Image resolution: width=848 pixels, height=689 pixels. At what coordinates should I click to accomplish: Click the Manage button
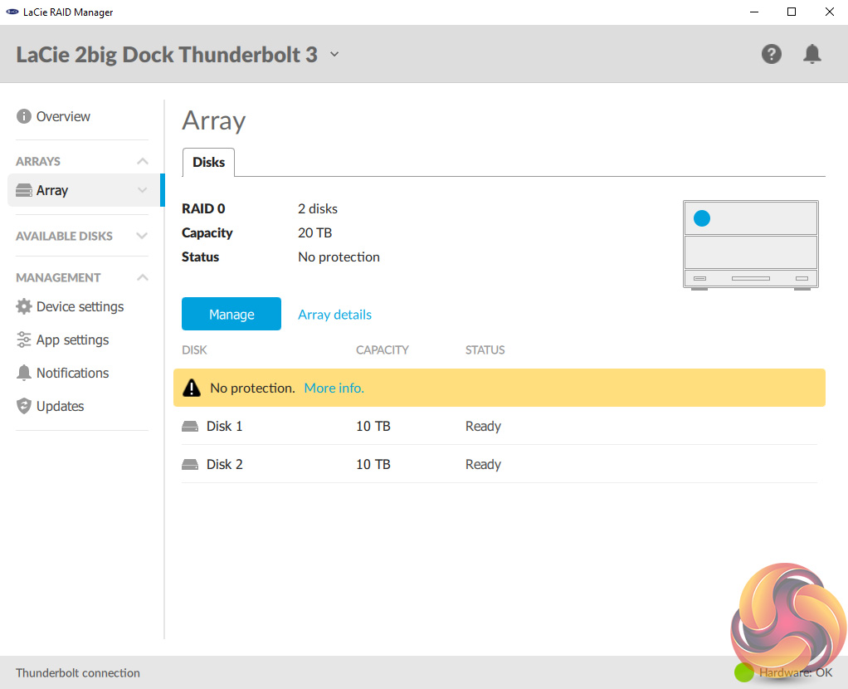click(x=231, y=314)
